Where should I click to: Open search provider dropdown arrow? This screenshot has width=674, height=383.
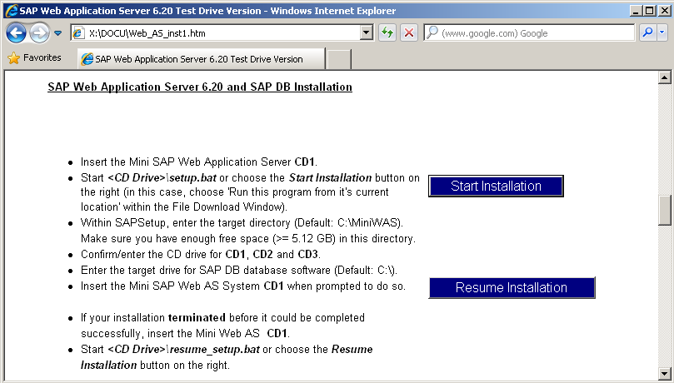pyautogui.click(x=662, y=32)
